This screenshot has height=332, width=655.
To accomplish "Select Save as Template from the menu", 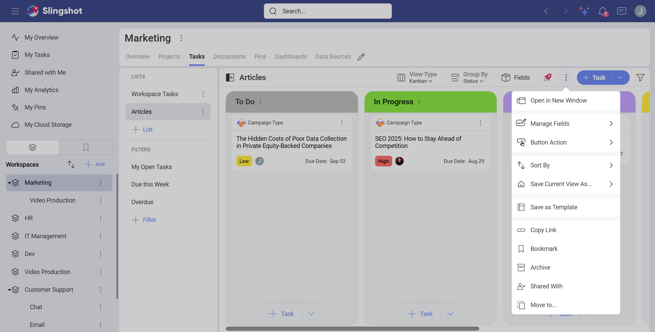I will [554, 207].
